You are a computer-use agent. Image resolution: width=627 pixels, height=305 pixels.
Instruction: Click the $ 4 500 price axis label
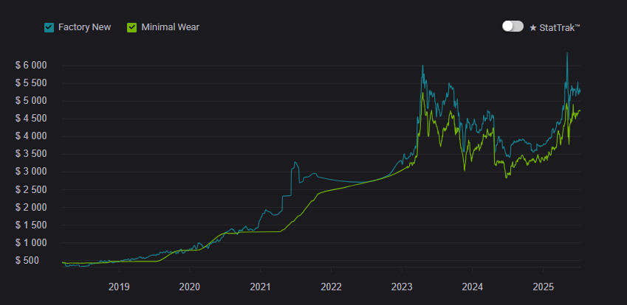pos(31,119)
